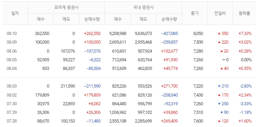This screenshot has width=256, height=127.
Task: Select the date cell 07.29
Action: point(12,112)
